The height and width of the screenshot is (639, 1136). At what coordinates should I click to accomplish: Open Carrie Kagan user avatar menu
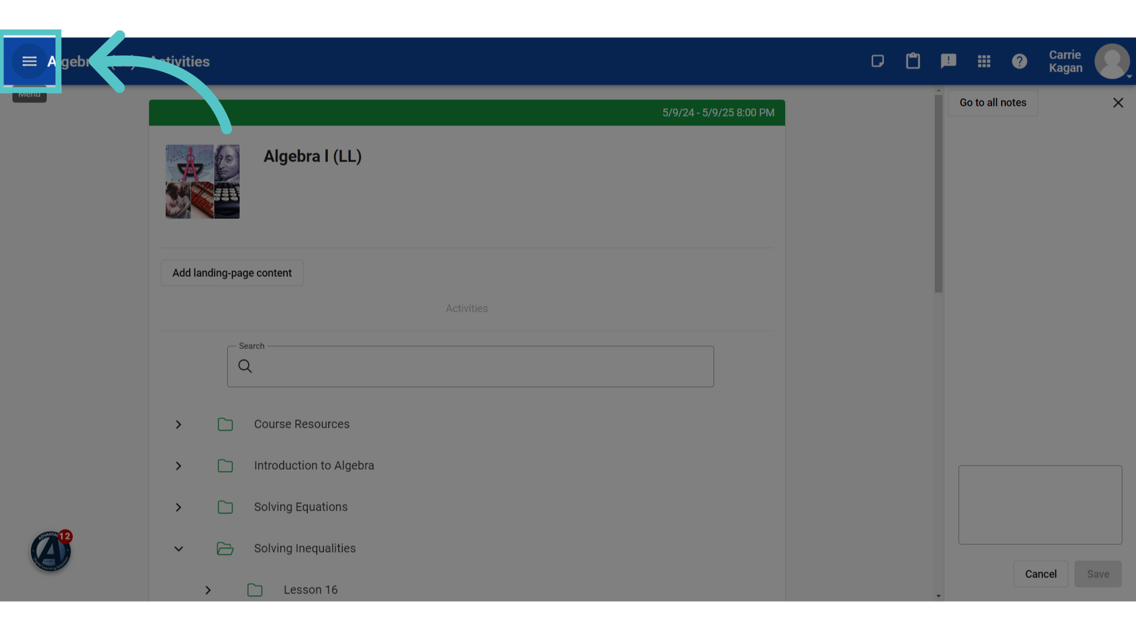pos(1112,61)
